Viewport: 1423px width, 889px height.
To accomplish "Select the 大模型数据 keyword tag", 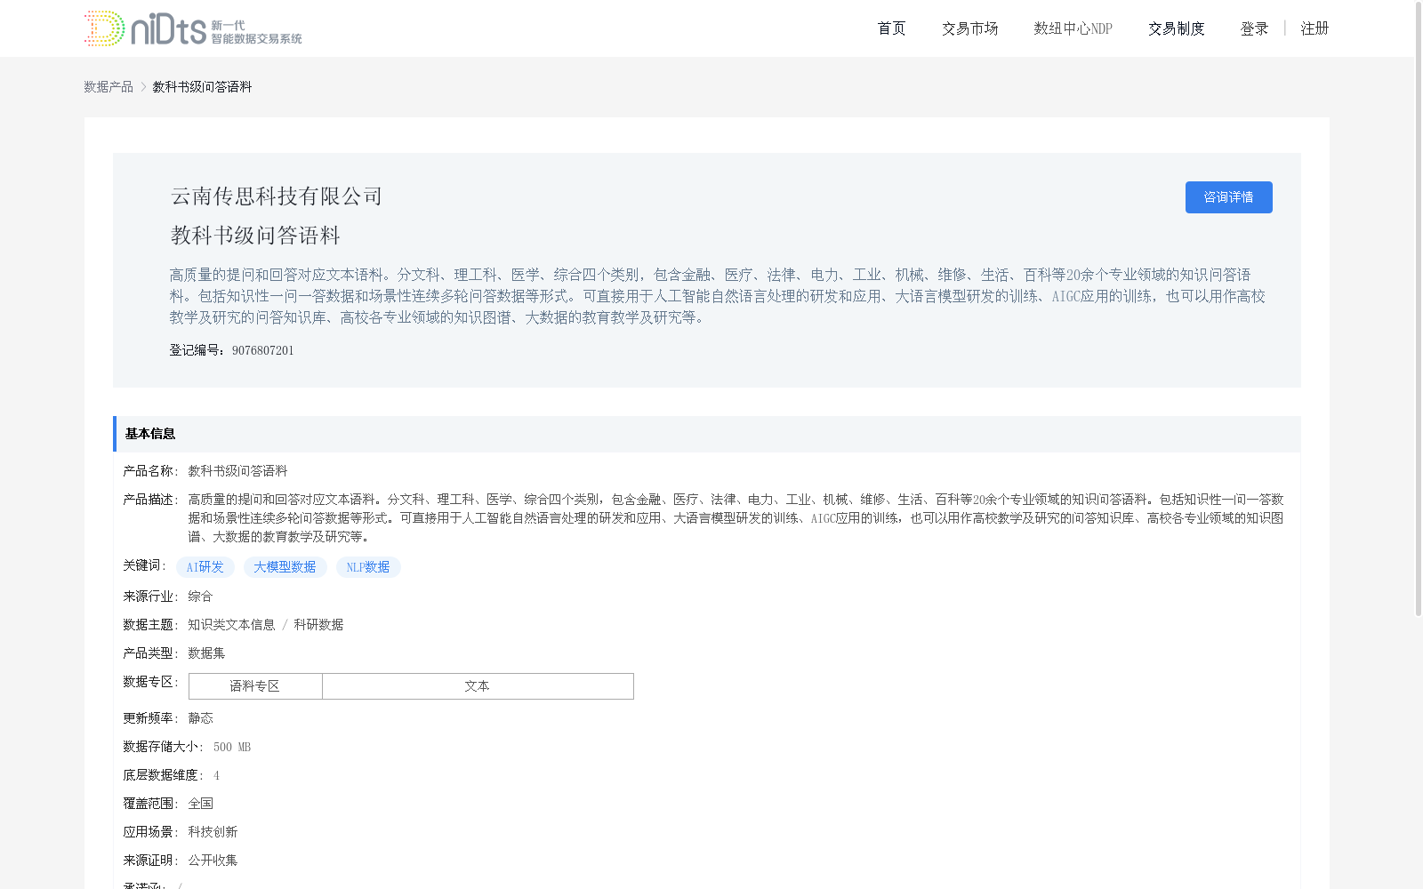I will (x=285, y=567).
